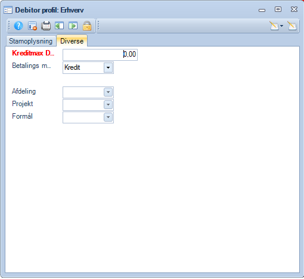
Task: Click the rightmost notepad icon in the toolbar
Action: pyautogui.click(x=292, y=26)
